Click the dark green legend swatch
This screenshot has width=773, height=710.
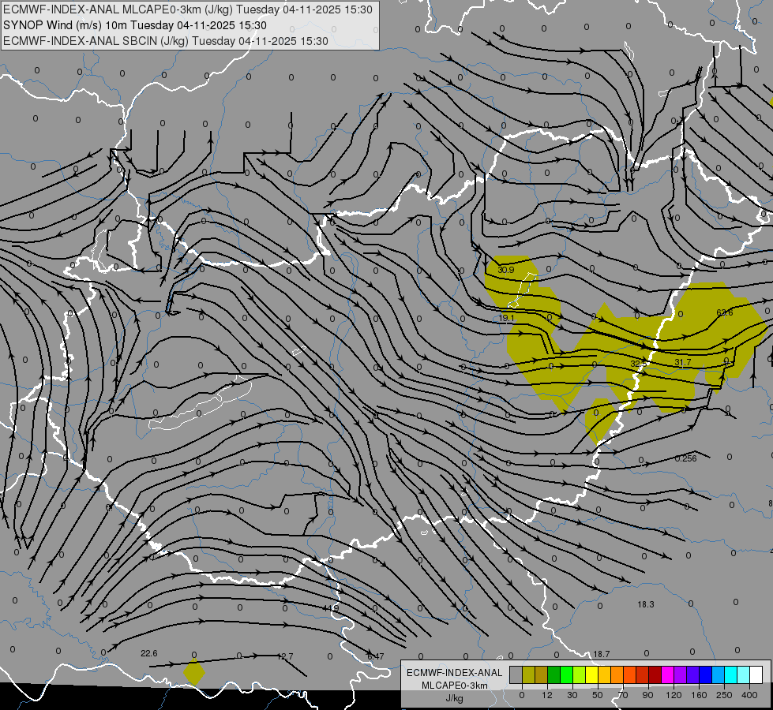point(554,674)
